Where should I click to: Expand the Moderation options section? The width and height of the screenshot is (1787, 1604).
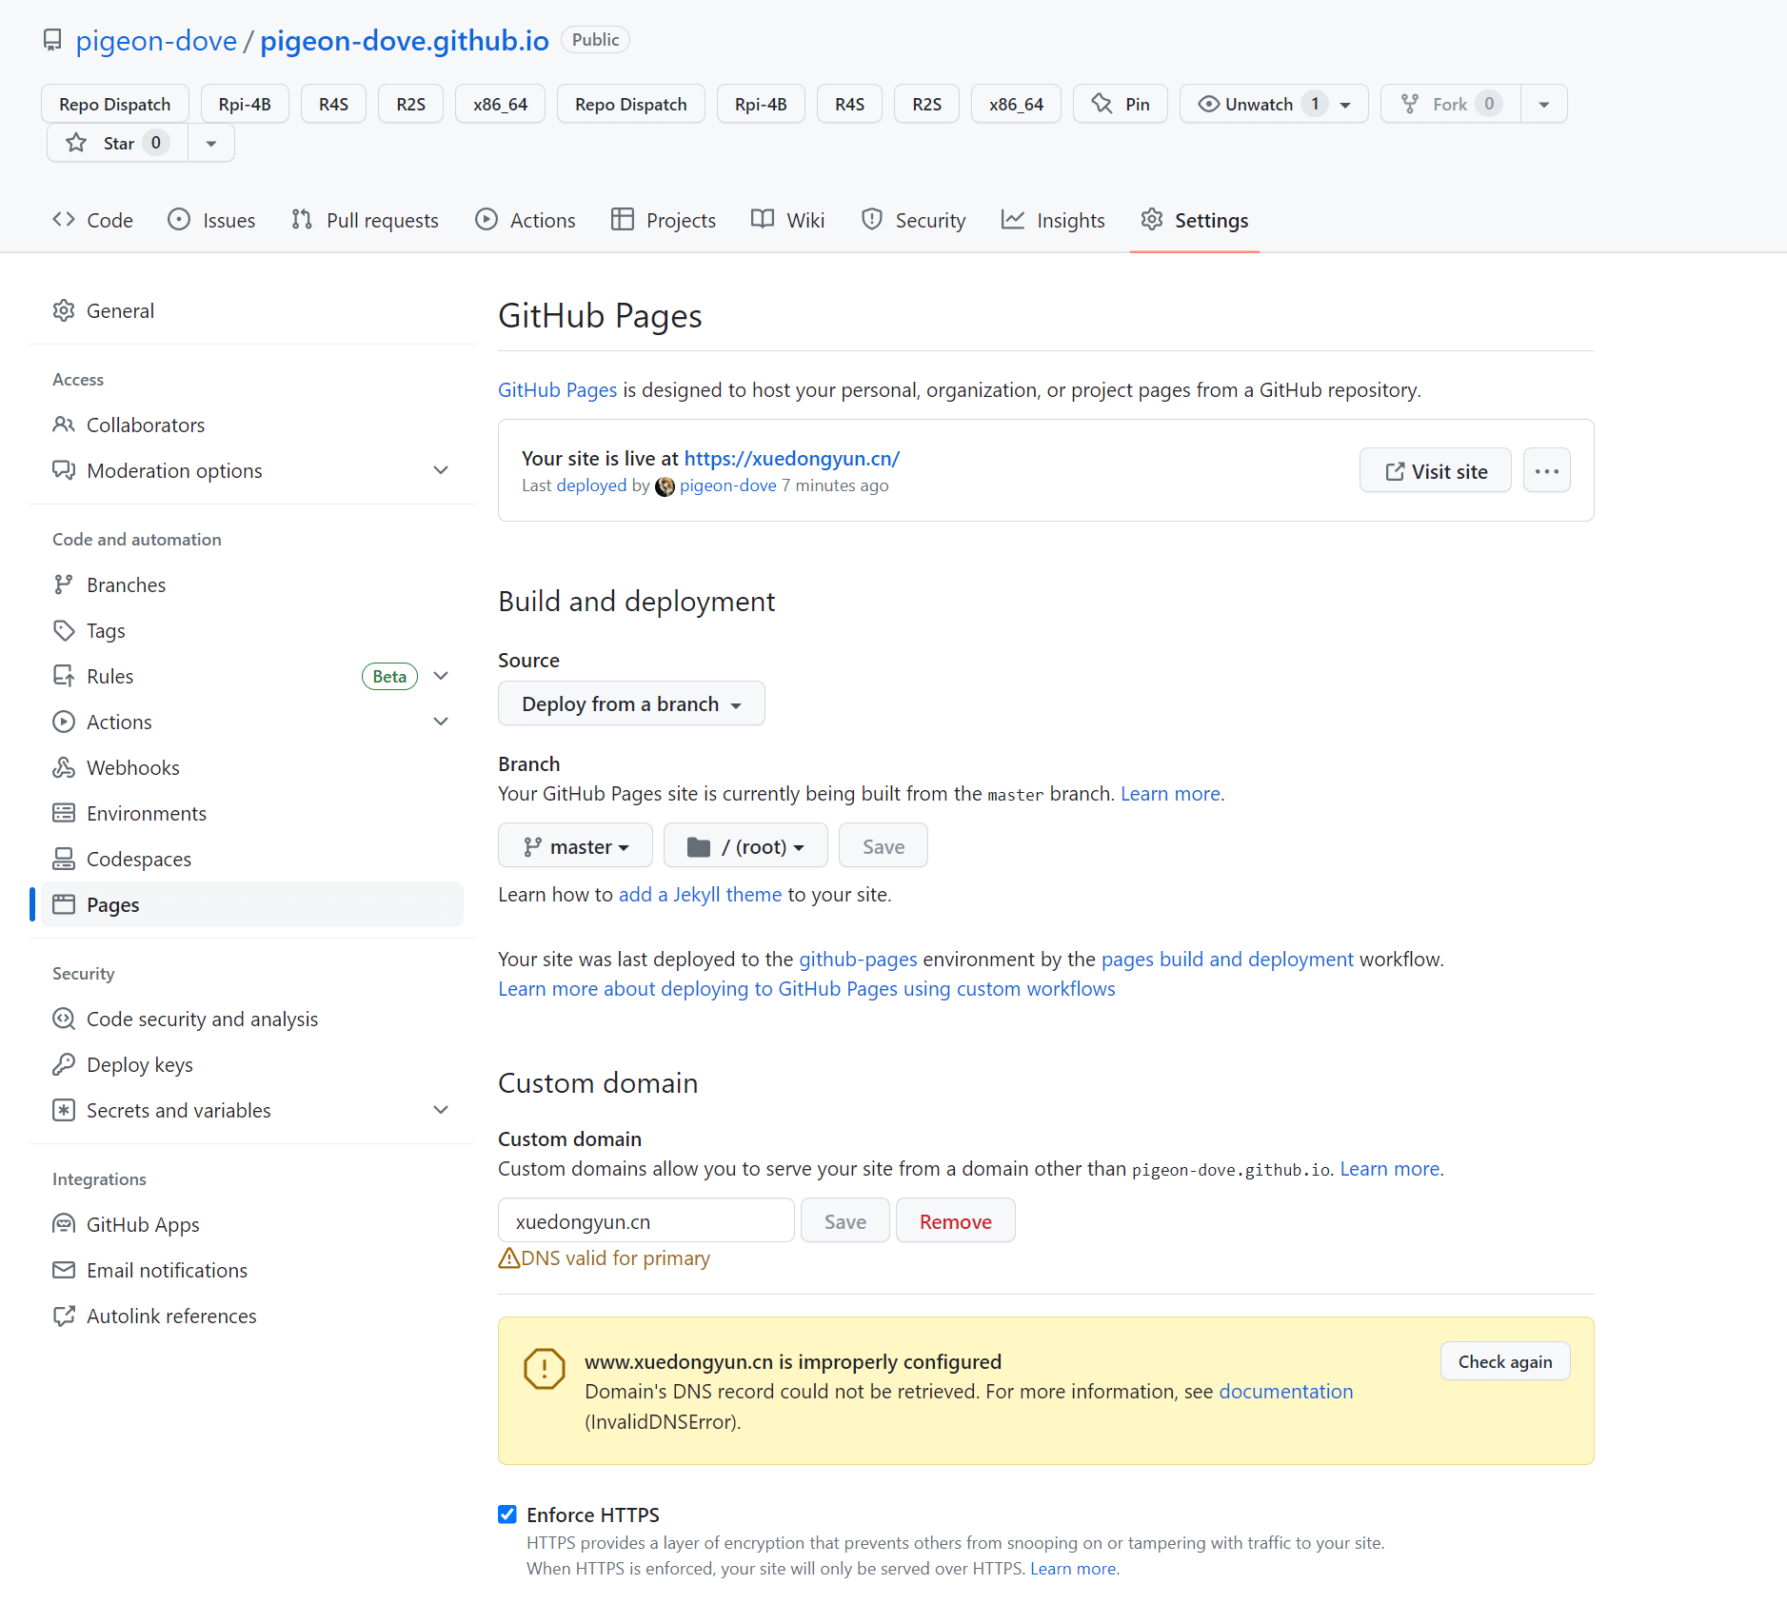[x=441, y=470]
